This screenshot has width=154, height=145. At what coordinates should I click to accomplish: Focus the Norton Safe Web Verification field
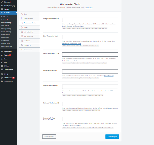tap(90, 119)
